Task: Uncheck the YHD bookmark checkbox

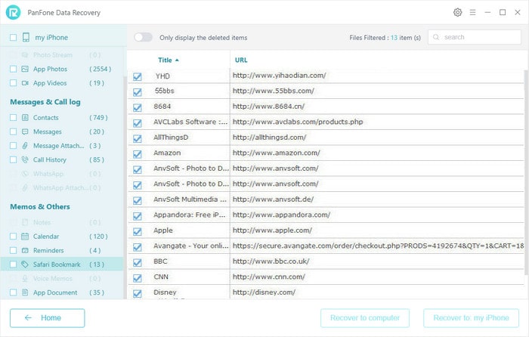Action: tap(138, 76)
